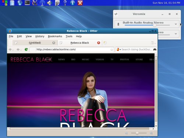The width and height of the screenshot is (184, 138).
Task: Open Veromix settings sliders icon
Action: [116, 14]
